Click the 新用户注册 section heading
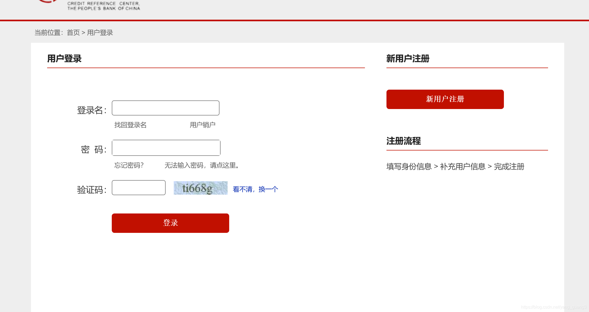Screen dimensions: 589x312 [x=408, y=58]
